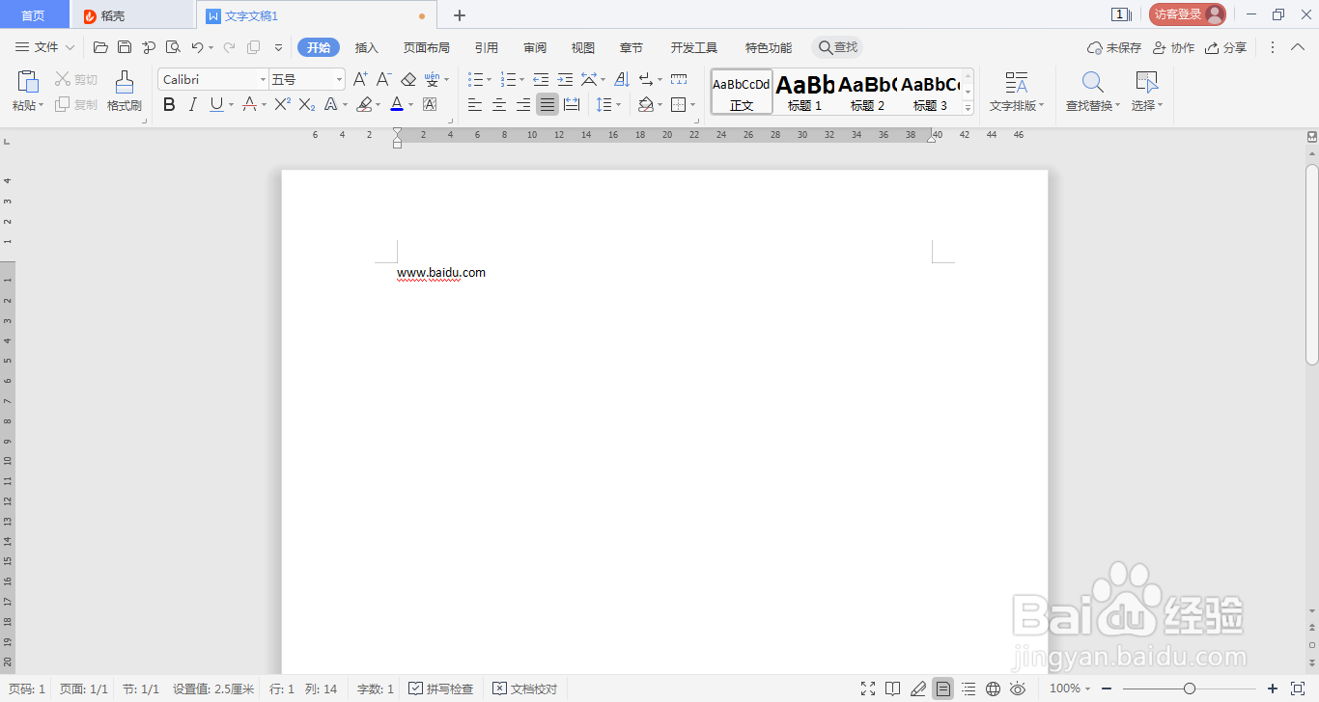1319x702 pixels.
Task: Increase paragraph indent
Action: pos(565,79)
